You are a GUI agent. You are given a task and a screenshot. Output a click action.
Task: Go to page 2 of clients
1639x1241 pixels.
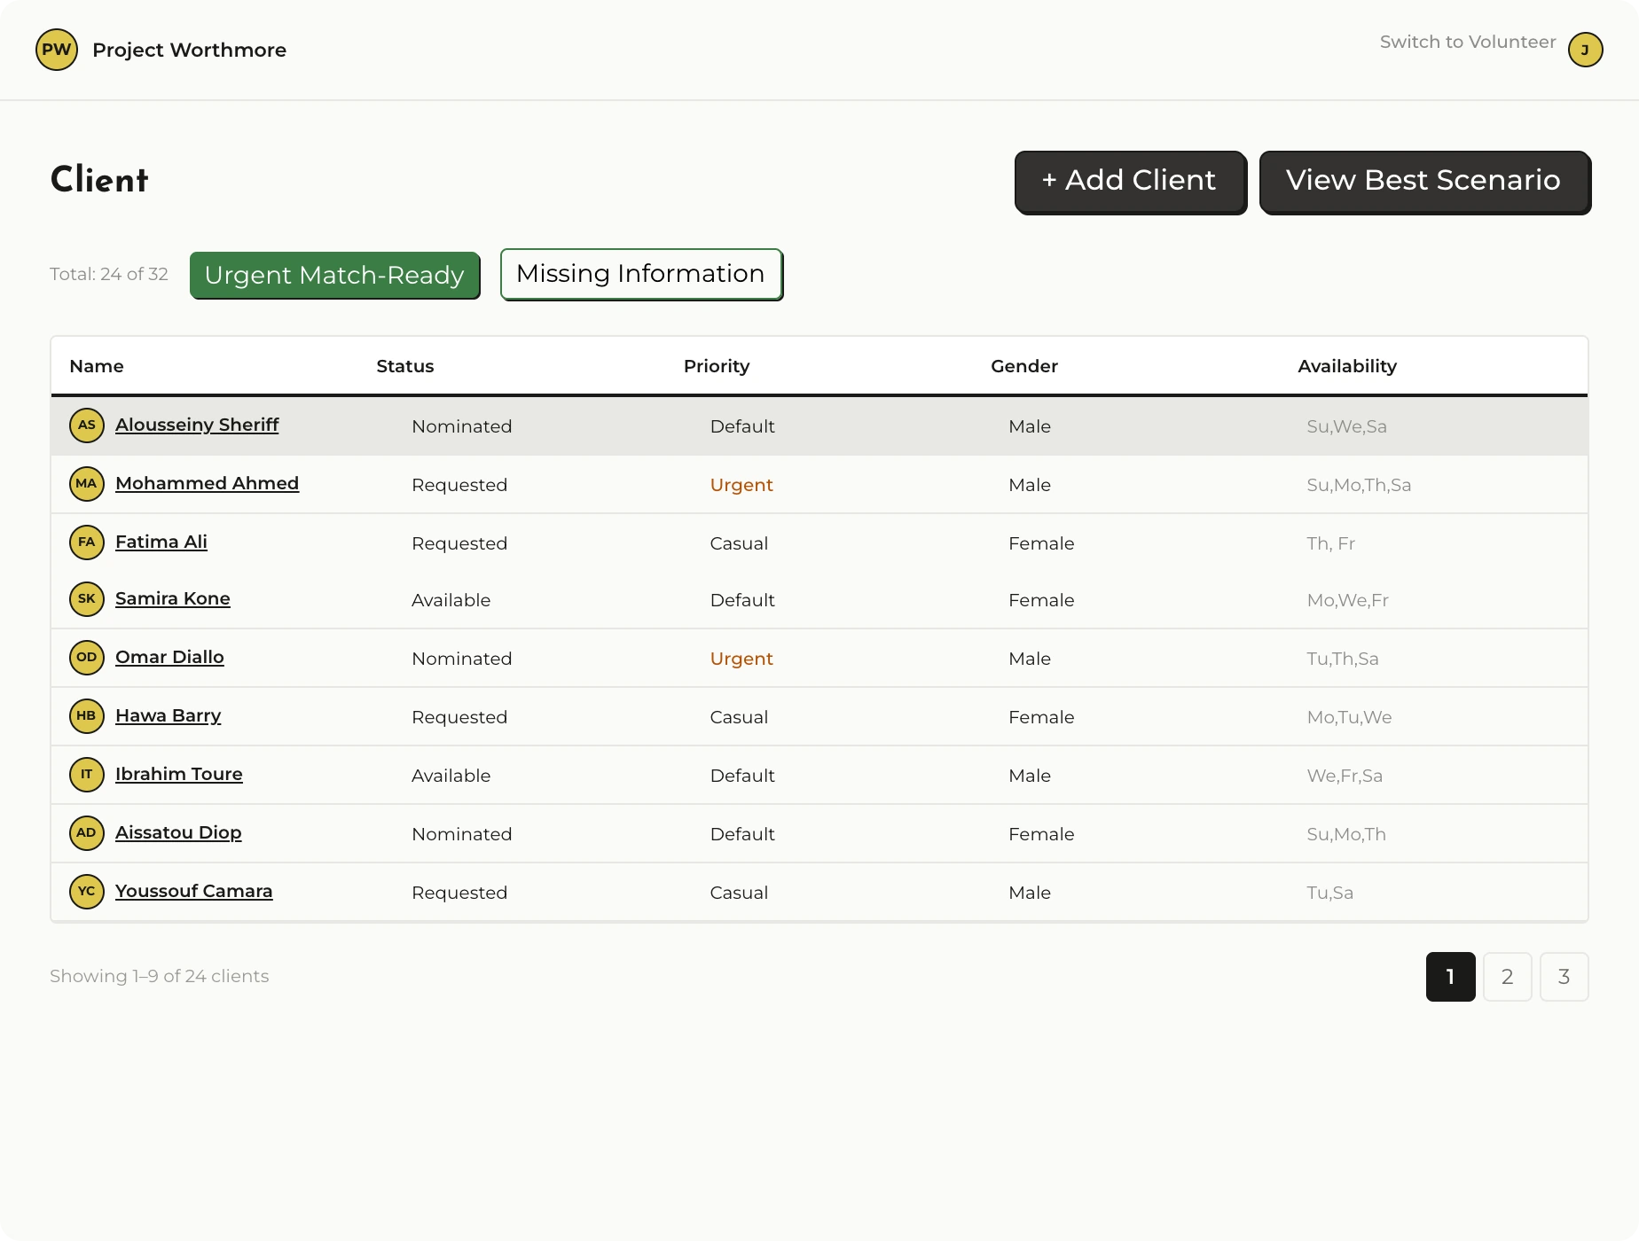point(1507,977)
